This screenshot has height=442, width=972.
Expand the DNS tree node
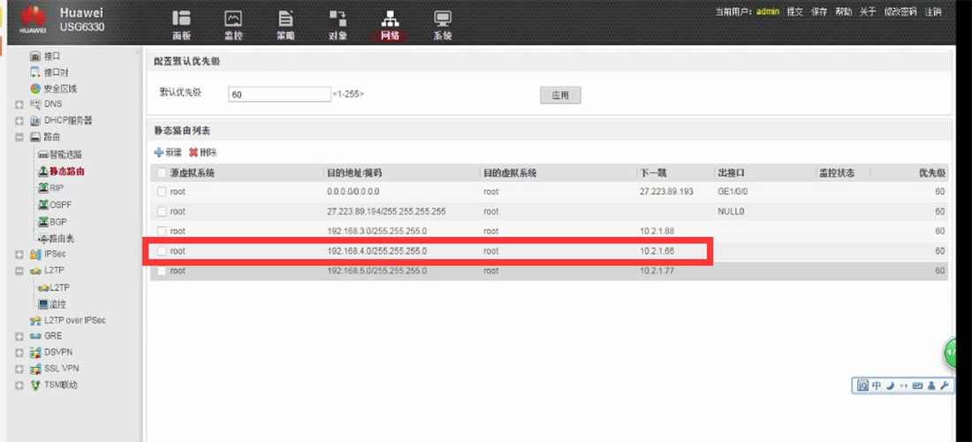(19, 104)
